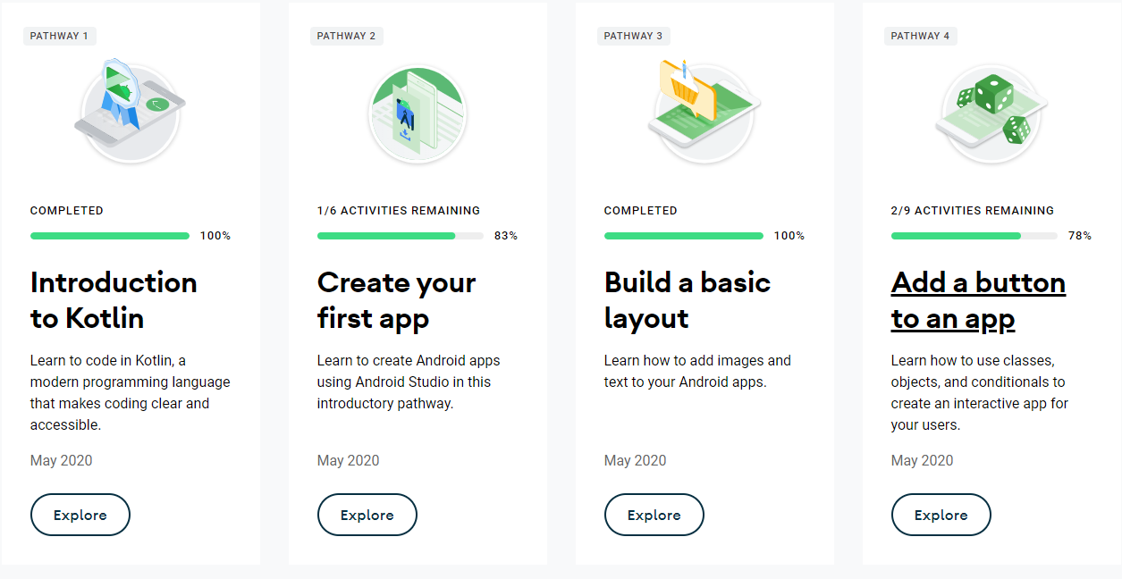The image size is (1122, 579).
Task: Click the progress bar on Build a basic layout
Action: pyautogui.click(x=684, y=235)
